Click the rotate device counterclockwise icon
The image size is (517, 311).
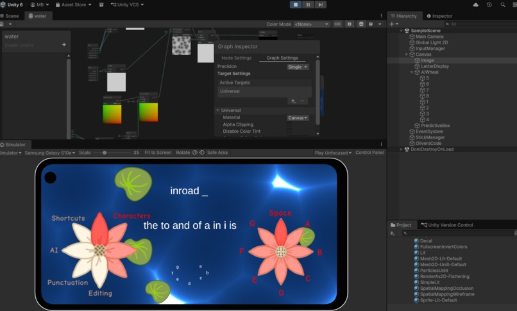(195, 153)
